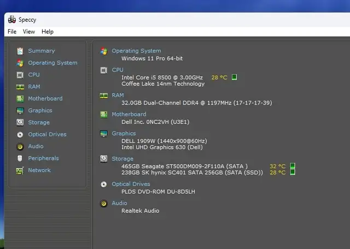Click the CPU temperature green indicator icon

tap(234, 77)
